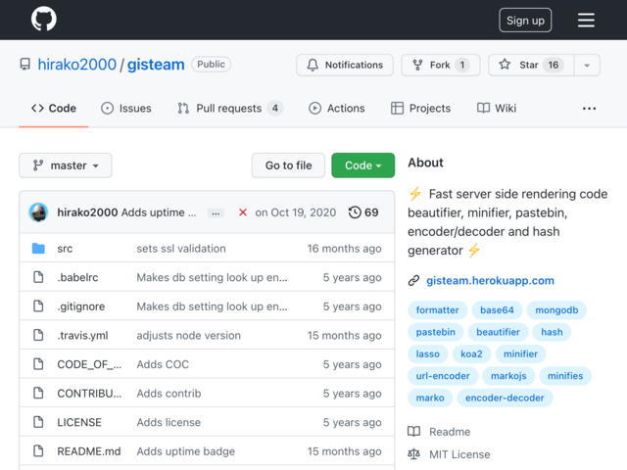Open the master branch selector
627x470 pixels.
pyautogui.click(x=66, y=165)
